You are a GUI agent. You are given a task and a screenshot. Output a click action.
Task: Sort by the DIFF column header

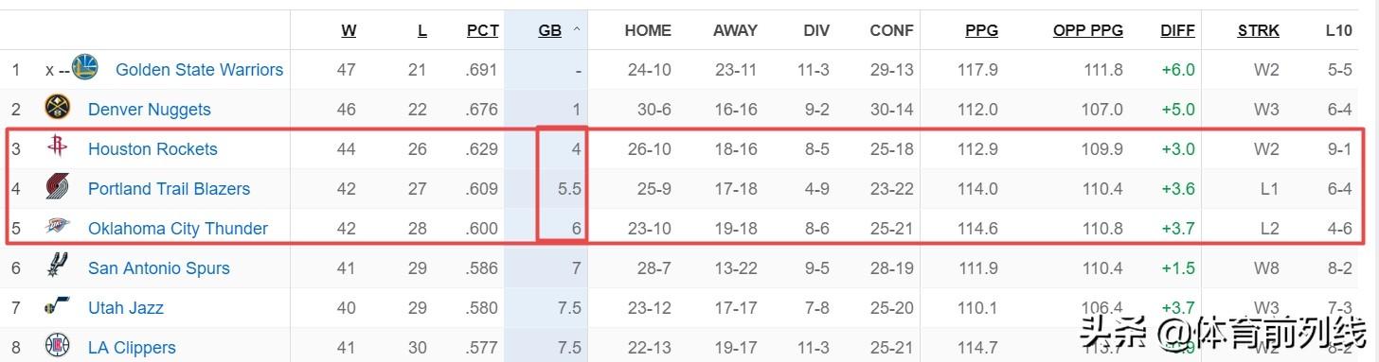coord(1177,30)
